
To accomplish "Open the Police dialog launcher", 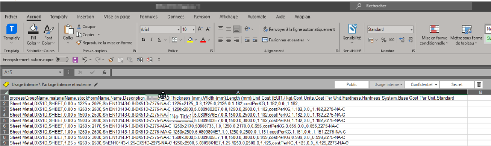I will pyautogui.click(x=212, y=51).
